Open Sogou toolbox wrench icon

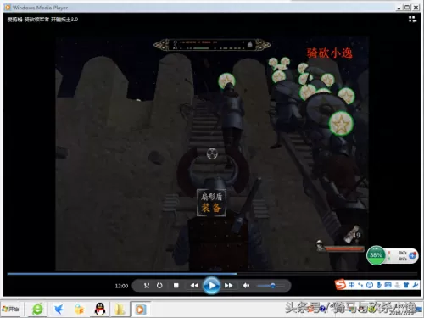coord(416,285)
